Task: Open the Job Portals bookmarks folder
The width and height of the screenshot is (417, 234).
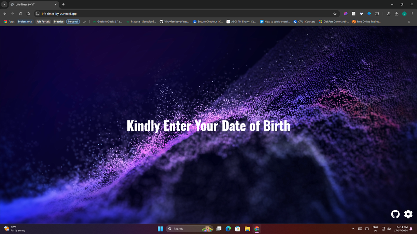Action: pos(43,21)
